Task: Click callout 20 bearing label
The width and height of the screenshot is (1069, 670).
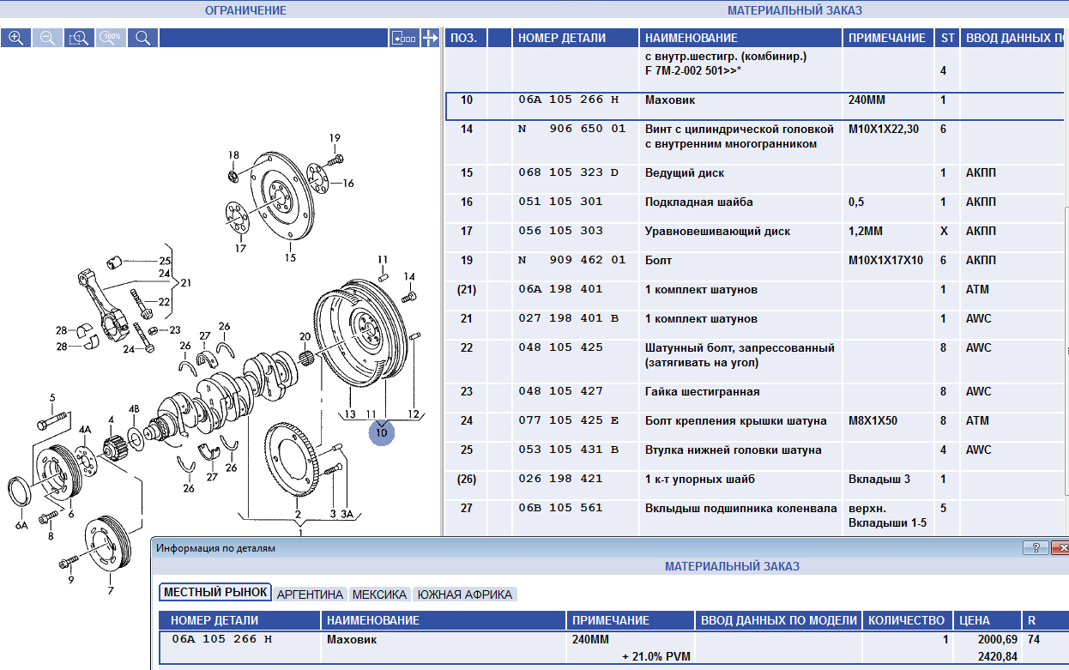Action: point(304,336)
